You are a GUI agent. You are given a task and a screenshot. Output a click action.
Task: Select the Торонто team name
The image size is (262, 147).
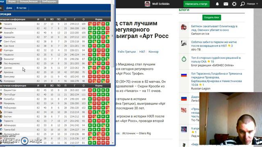click(8, 121)
